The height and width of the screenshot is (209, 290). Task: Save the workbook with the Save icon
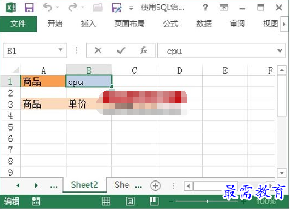29,8
